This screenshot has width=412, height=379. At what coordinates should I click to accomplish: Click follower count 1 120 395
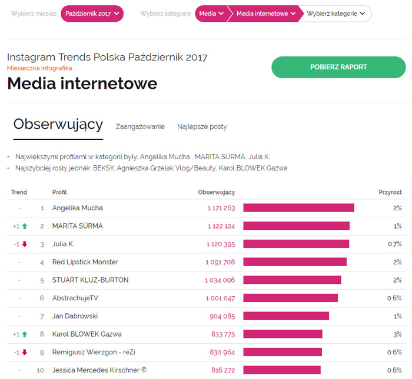coord(221,244)
